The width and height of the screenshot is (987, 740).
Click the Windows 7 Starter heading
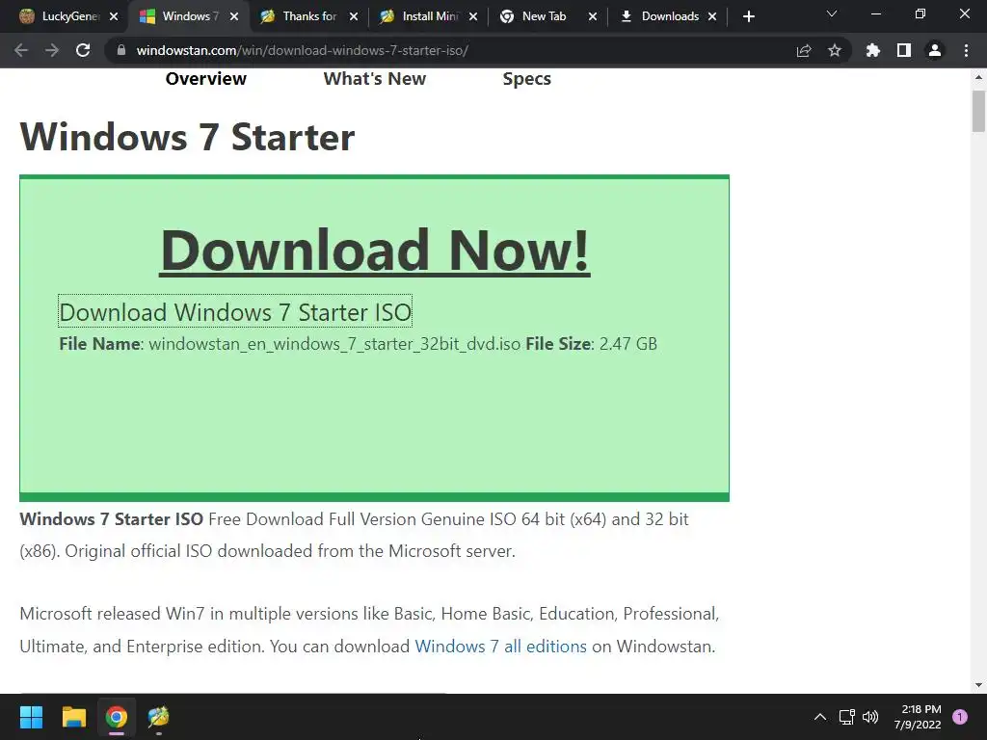click(188, 137)
